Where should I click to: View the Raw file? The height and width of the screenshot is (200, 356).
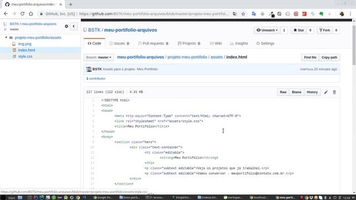[x=283, y=92]
